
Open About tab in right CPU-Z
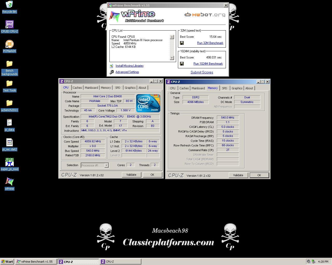tap(249, 88)
